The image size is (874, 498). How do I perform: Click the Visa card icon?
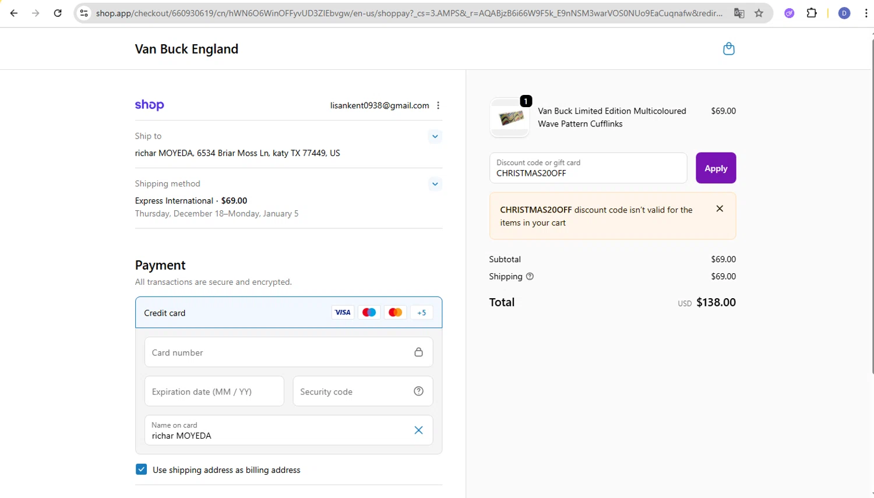343,313
